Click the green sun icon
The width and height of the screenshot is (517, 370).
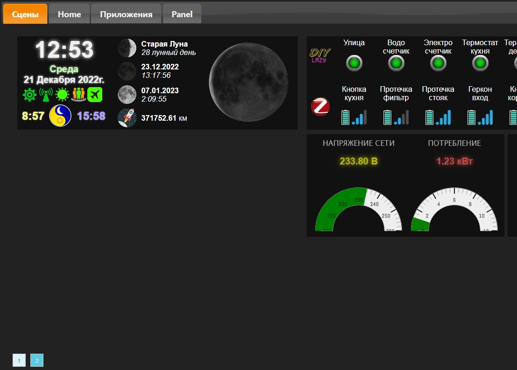[61, 94]
